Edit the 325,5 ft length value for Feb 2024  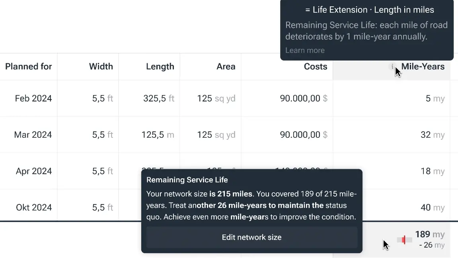point(158,98)
